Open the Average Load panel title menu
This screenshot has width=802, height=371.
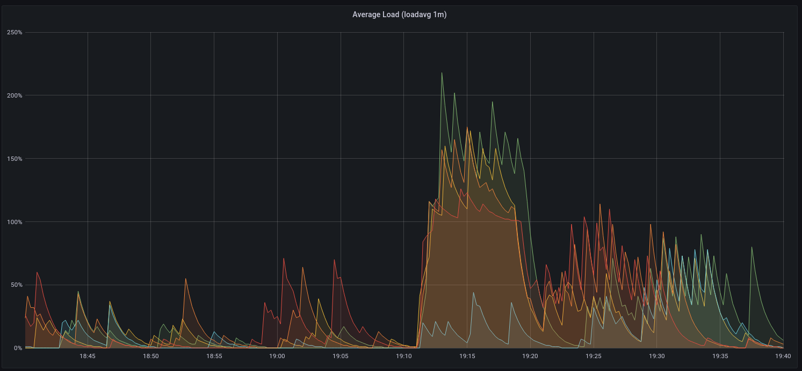pyautogui.click(x=401, y=14)
